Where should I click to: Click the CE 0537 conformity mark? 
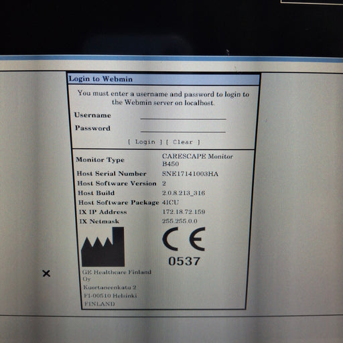[x=184, y=247]
